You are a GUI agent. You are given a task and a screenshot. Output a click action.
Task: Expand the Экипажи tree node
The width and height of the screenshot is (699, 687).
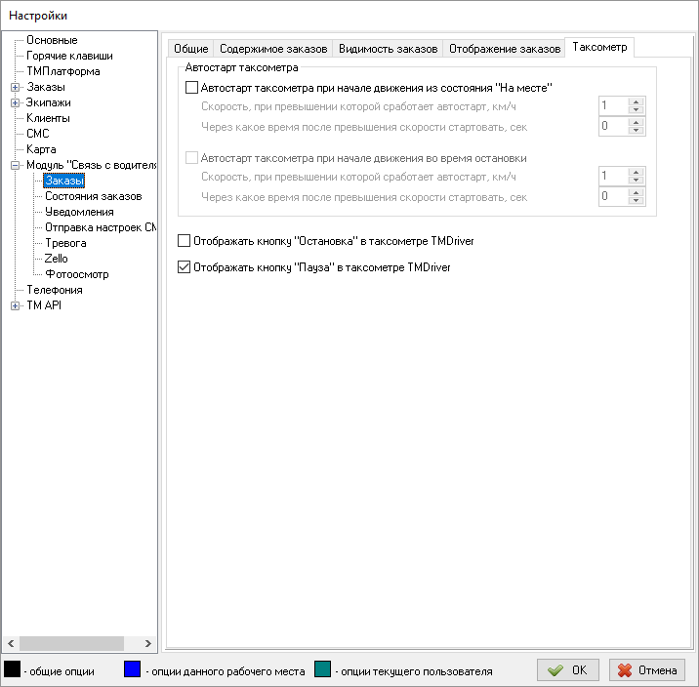pos(15,102)
